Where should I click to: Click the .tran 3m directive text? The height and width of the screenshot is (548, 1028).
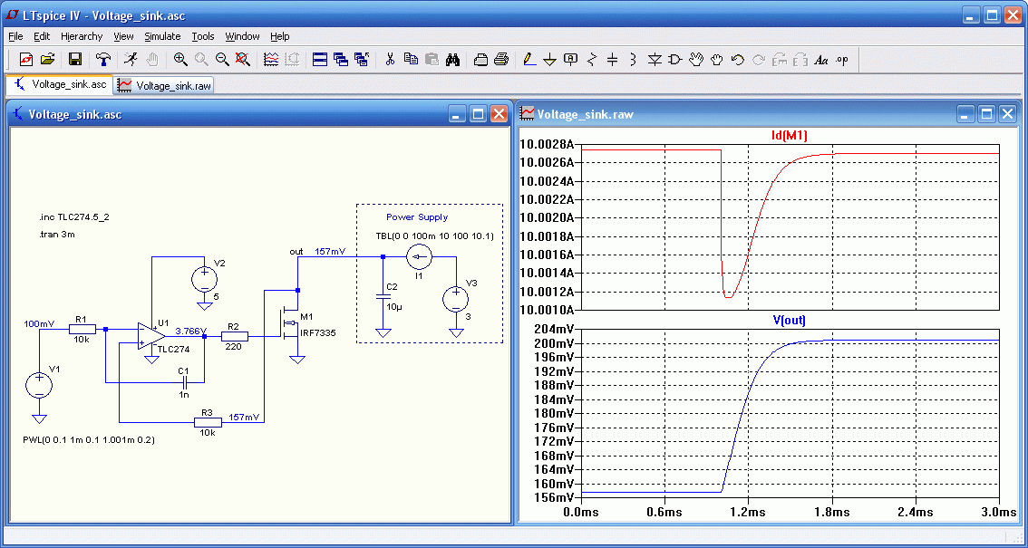click(x=57, y=234)
